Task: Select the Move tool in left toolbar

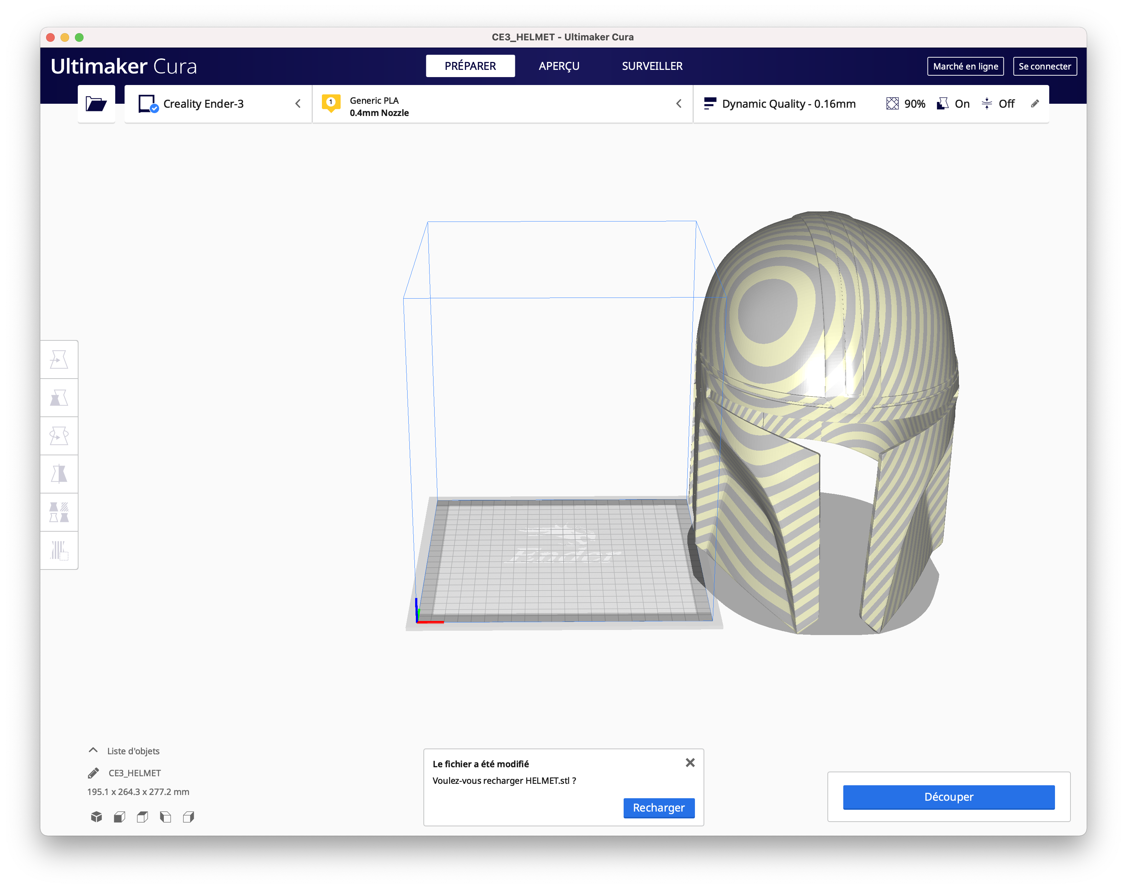Action: click(59, 359)
